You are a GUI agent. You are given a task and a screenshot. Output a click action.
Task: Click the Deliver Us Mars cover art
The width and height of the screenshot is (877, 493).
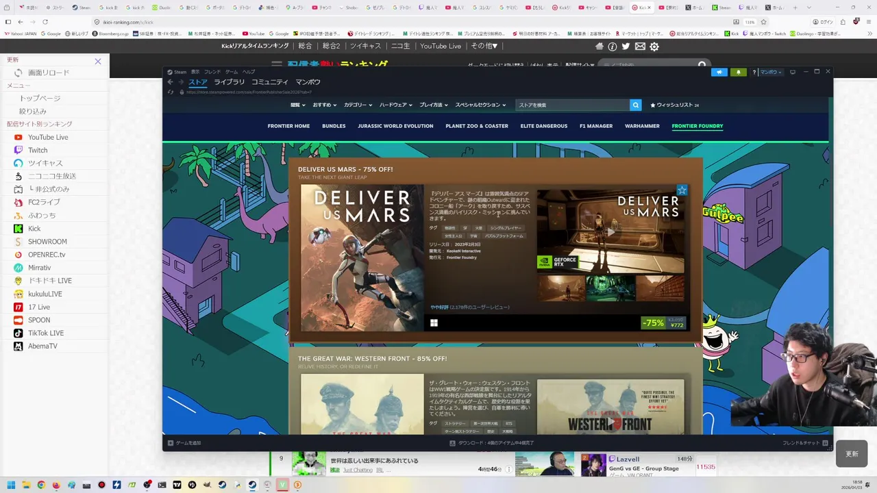click(x=362, y=257)
